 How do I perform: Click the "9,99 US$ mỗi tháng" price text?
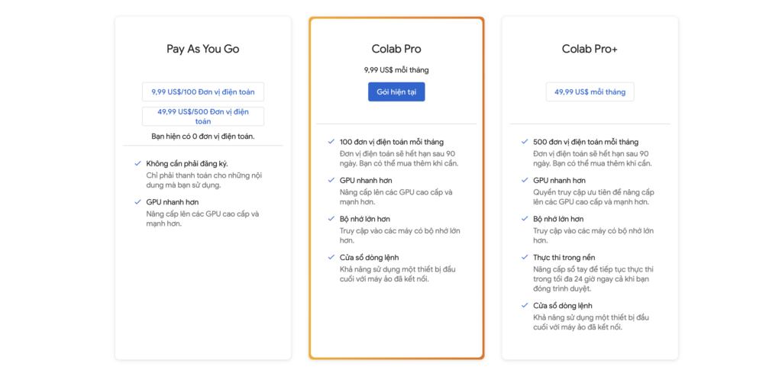click(396, 70)
